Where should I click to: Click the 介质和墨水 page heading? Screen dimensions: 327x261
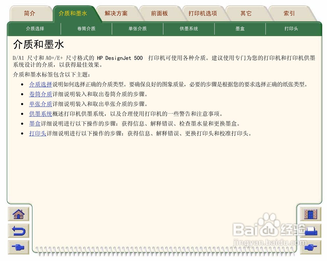39,44
